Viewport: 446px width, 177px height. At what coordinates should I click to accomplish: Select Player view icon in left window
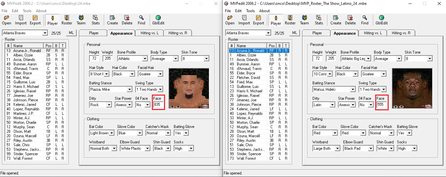[x=53, y=20]
